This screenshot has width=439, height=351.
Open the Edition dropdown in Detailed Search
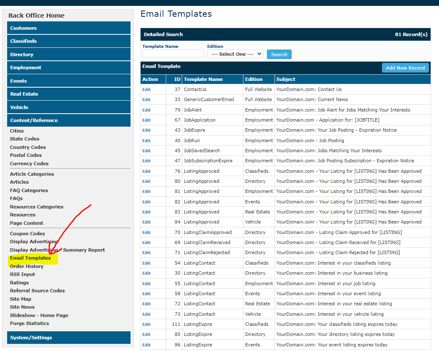point(235,54)
